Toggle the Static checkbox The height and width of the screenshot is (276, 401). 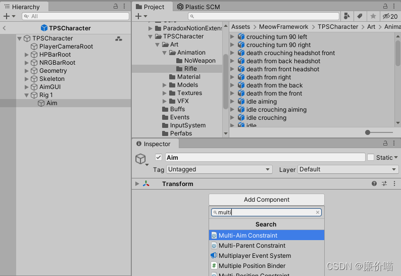coord(371,157)
